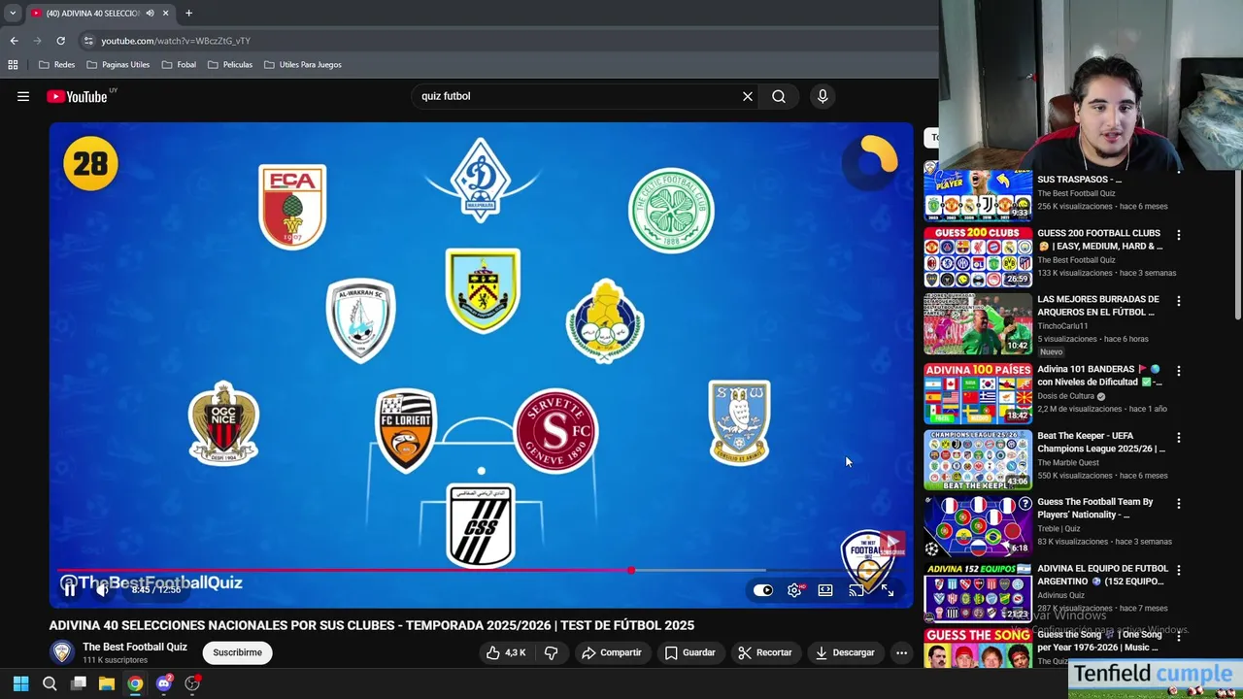Open File Explorer from the taskbar
The image size is (1243, 699).
click(107, 683)
